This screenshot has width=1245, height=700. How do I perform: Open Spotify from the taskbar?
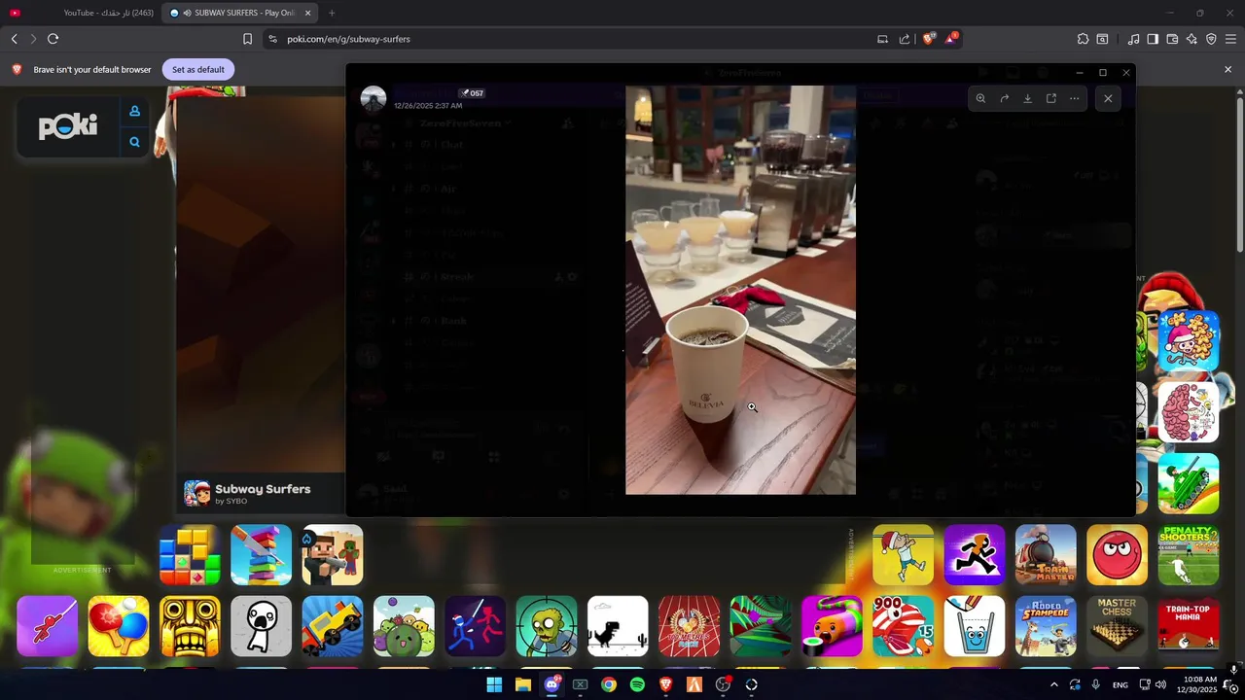tap(637, 684)
